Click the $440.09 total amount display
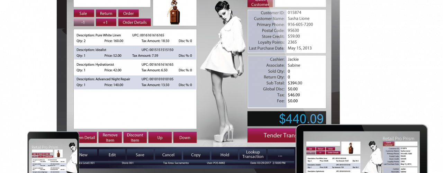The width and height of the screenshot is (443, 173). point(287,119)
